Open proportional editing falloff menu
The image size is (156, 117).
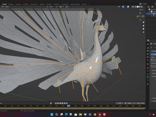(69, 7)
